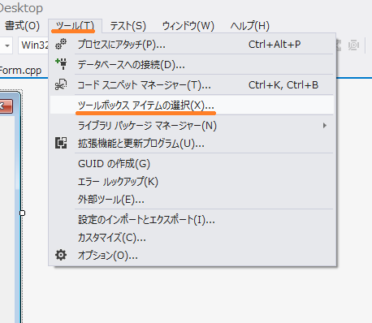Image resolution: width=372 pixels, height=323 pixels.
Task: Select コード スニペット マネージャー(T)... entry
Action: click(x=192, y=85)
